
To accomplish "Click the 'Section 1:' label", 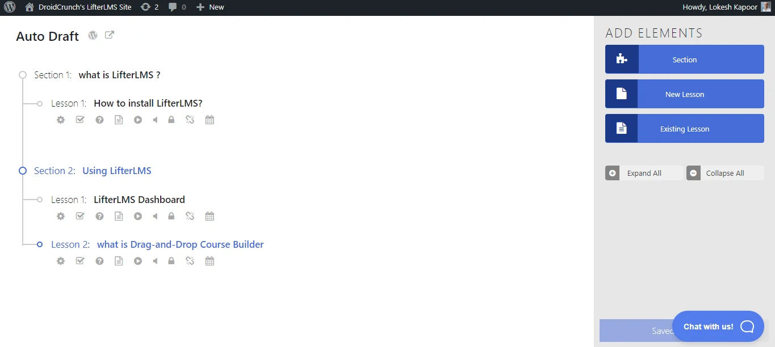I will [53, 75].
